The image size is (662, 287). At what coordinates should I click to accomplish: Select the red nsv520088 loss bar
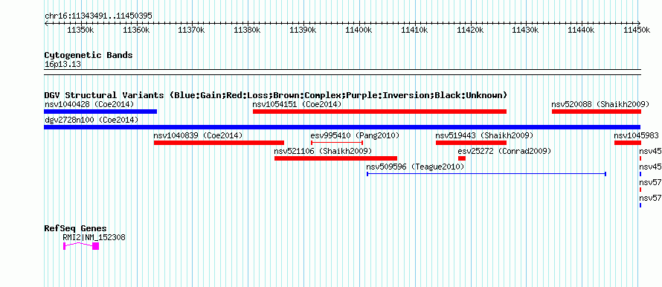point(597,112)
